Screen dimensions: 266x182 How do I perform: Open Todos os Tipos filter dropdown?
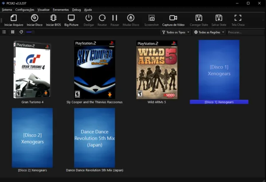coord(176,32)
